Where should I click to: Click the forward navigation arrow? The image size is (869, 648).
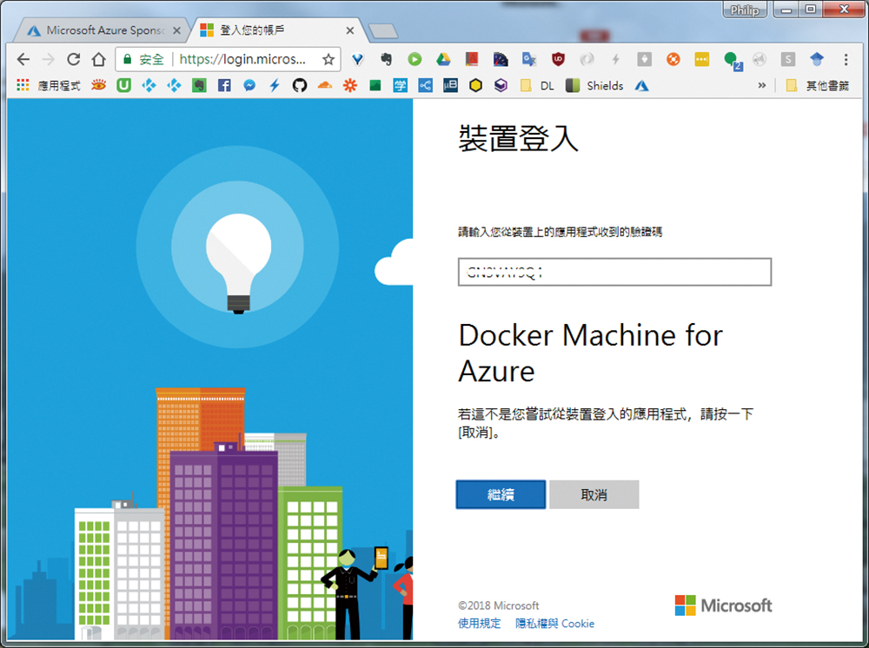(49, 59)
